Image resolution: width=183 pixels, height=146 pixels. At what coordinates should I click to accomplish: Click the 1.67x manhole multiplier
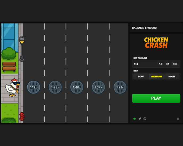coord(98,87)
